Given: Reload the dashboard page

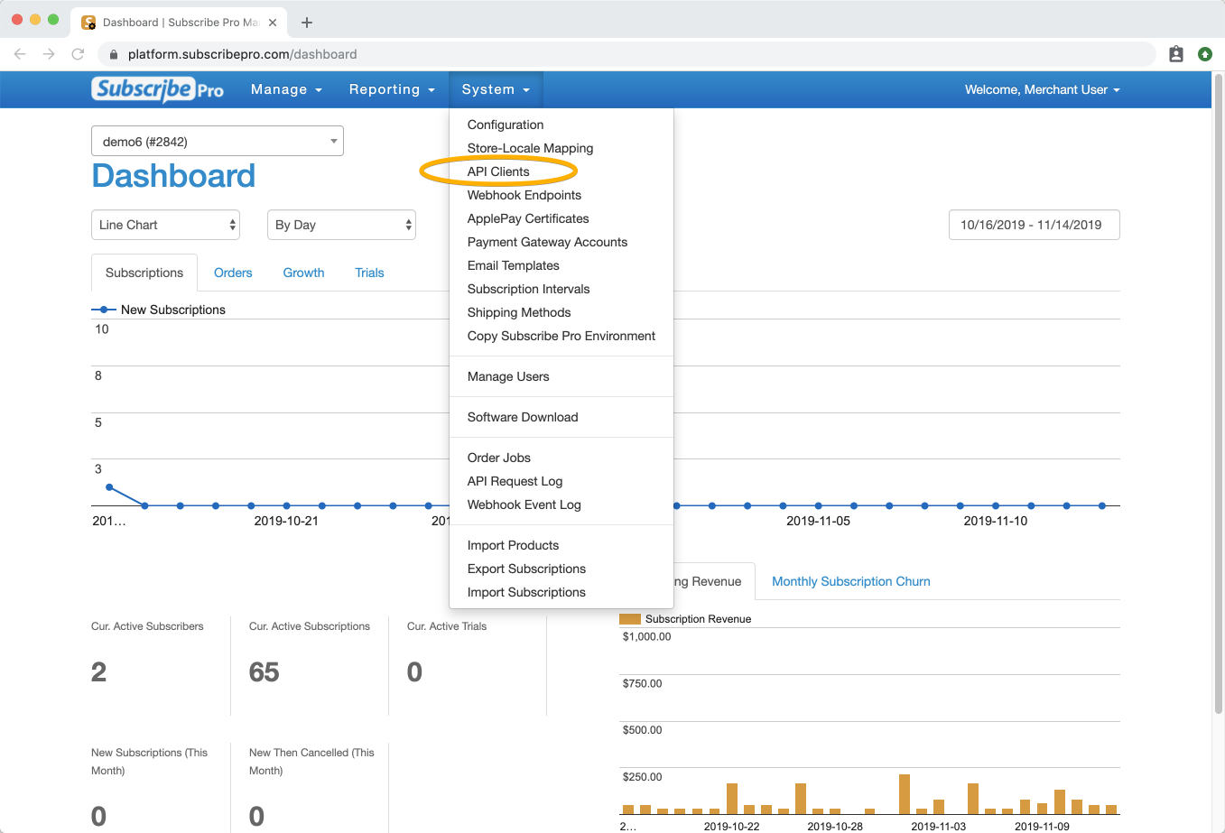Looking at the screenshot, I should click(78, 54).
